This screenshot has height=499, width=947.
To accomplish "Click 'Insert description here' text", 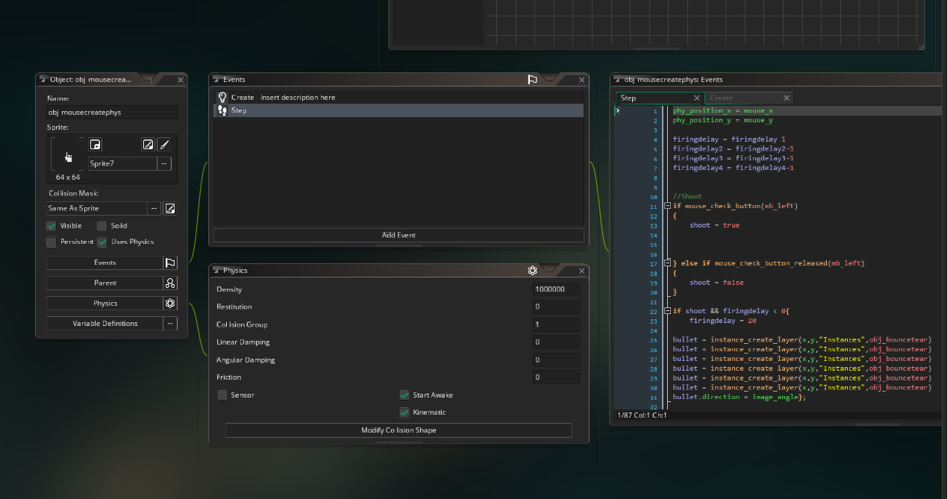I will click(x=298, y=98).
